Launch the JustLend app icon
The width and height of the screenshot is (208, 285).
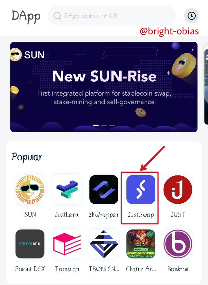click(x=67, y=190)
